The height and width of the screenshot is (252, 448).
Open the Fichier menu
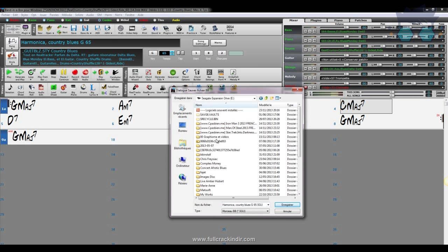click(x=6, y=15)
